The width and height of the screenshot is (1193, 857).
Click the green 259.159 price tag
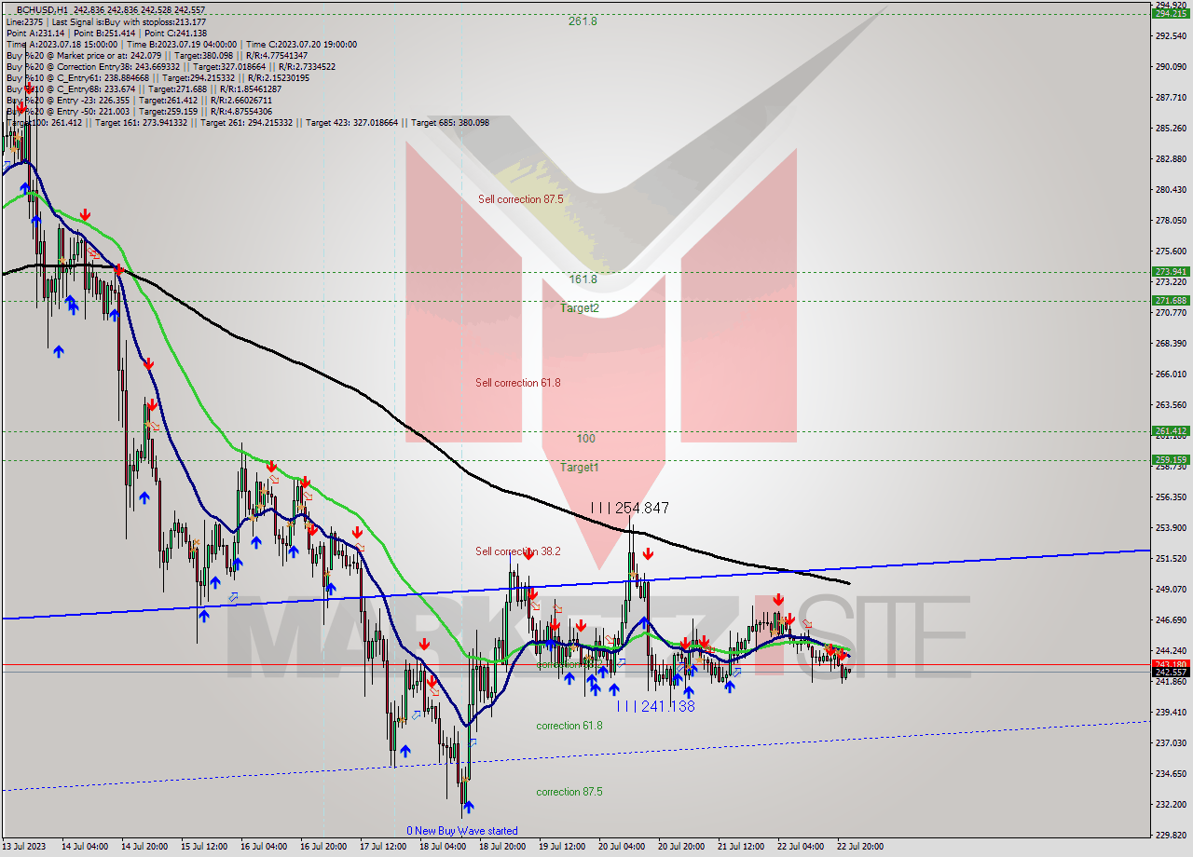coord(1171,459)
